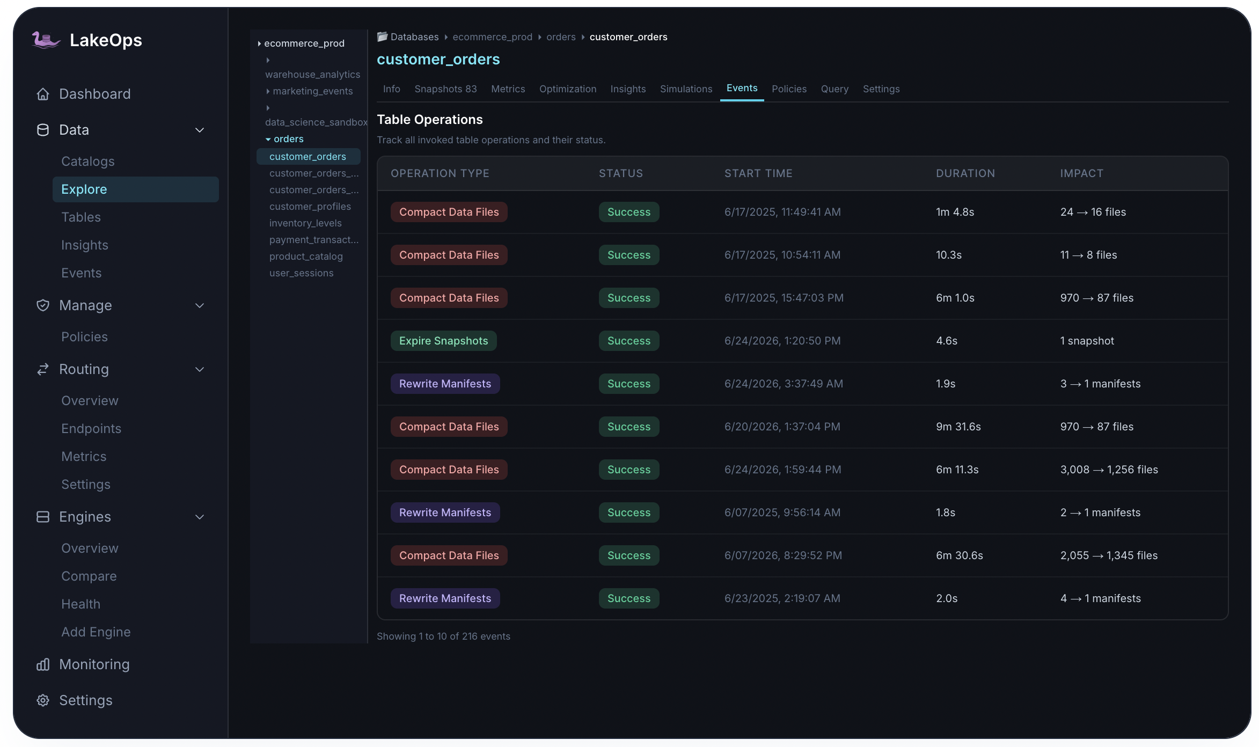Select user_sessions in the table tree
The image size is (1259, 747).
(302, 273)
